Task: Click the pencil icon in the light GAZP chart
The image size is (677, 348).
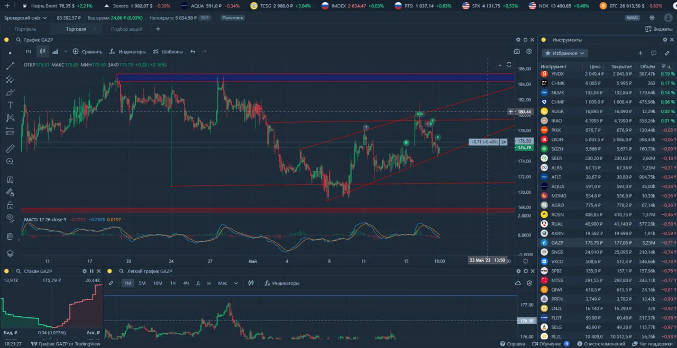Action: click(x=111, y=283)
